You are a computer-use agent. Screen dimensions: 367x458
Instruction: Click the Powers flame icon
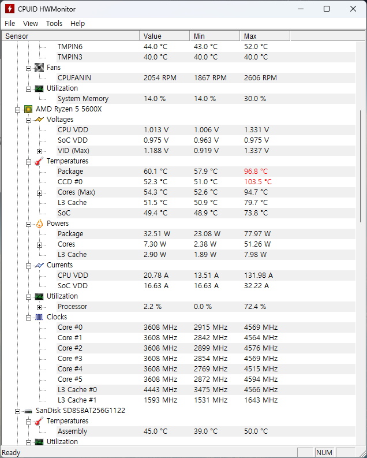[39, 224]
